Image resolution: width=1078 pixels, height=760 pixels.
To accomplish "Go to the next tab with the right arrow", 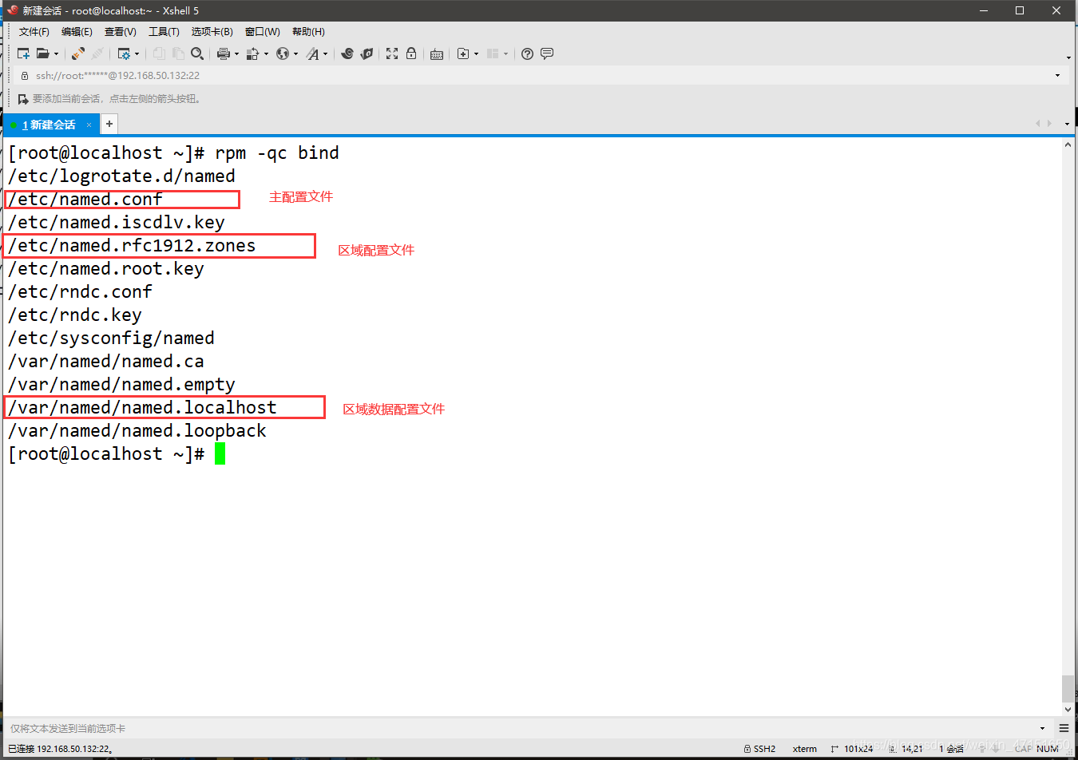I will click(x=1049, y=123).
